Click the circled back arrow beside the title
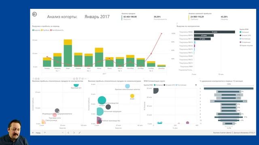Viewport: 259px width, 145px height. [34, 14]
